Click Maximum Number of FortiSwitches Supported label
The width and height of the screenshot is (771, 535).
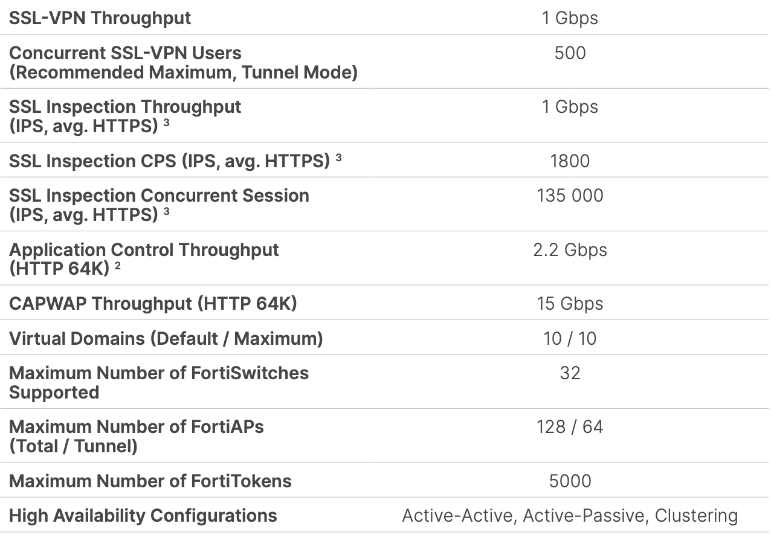[159, 382]
